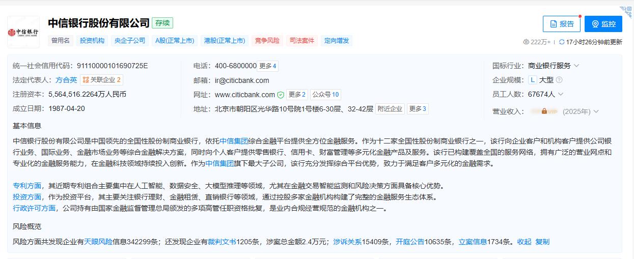Open the 涉诉关系 link
Image resolution: width=634 pixels, height=259 pixels.
pos(347,242)
